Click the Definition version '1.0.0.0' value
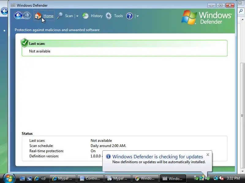Screen dimensions: 245x183 pyautogui.click(x=96, y=156)
